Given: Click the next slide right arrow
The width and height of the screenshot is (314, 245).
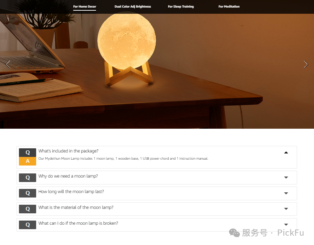Looking at the screenshot, I should coord(306,64).
